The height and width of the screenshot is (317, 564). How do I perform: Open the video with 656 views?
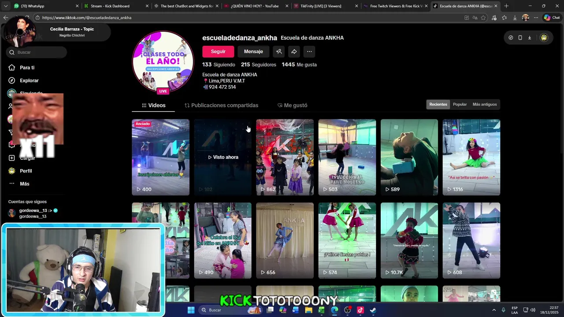click(285, 240)
